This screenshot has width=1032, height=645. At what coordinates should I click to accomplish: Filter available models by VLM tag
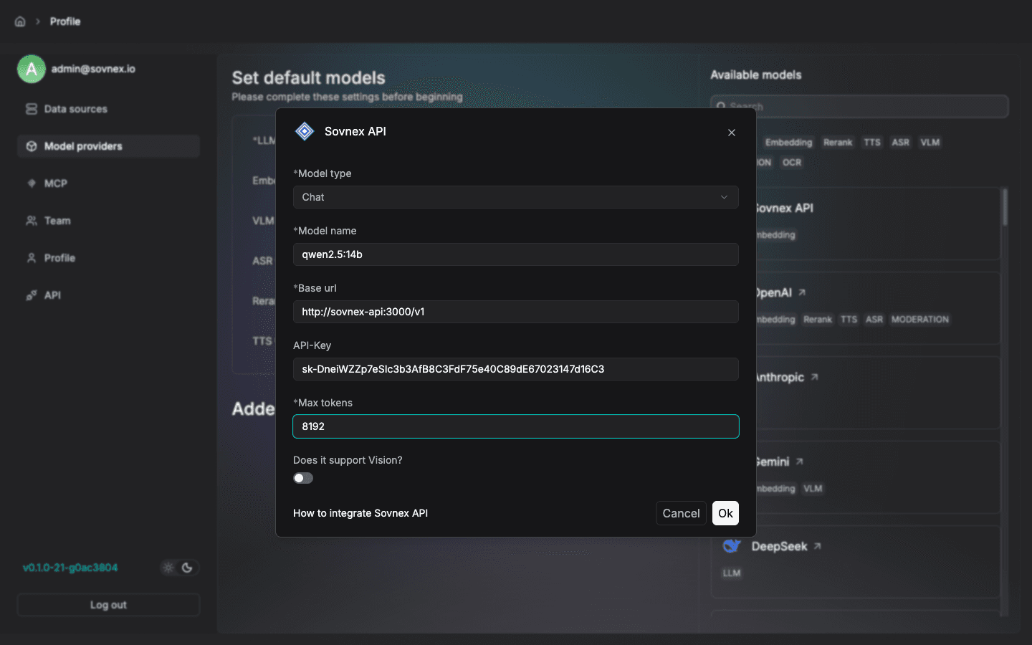click(930, 143)
